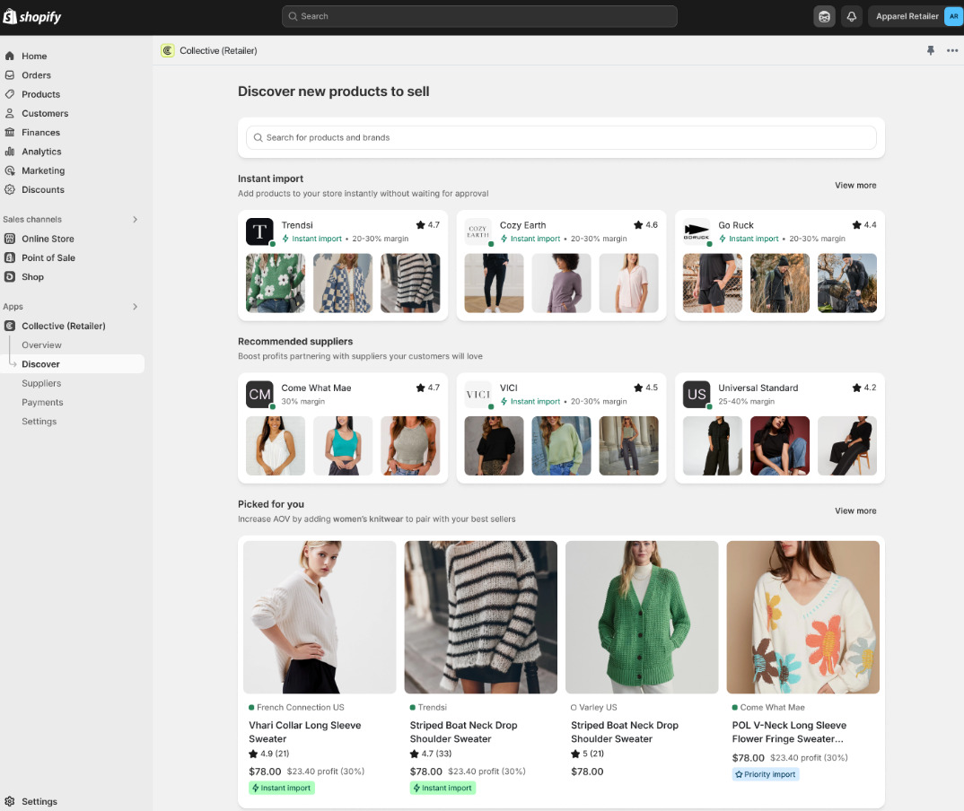Focus the products and brands search field
Screen dimensions: 964x811
[560, 137]
